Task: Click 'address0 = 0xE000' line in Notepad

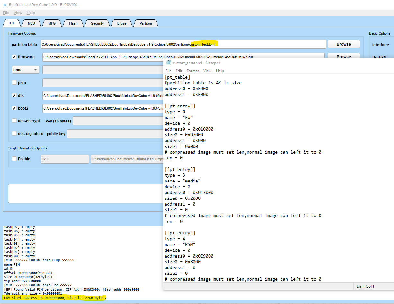Action: coord(186,89)
